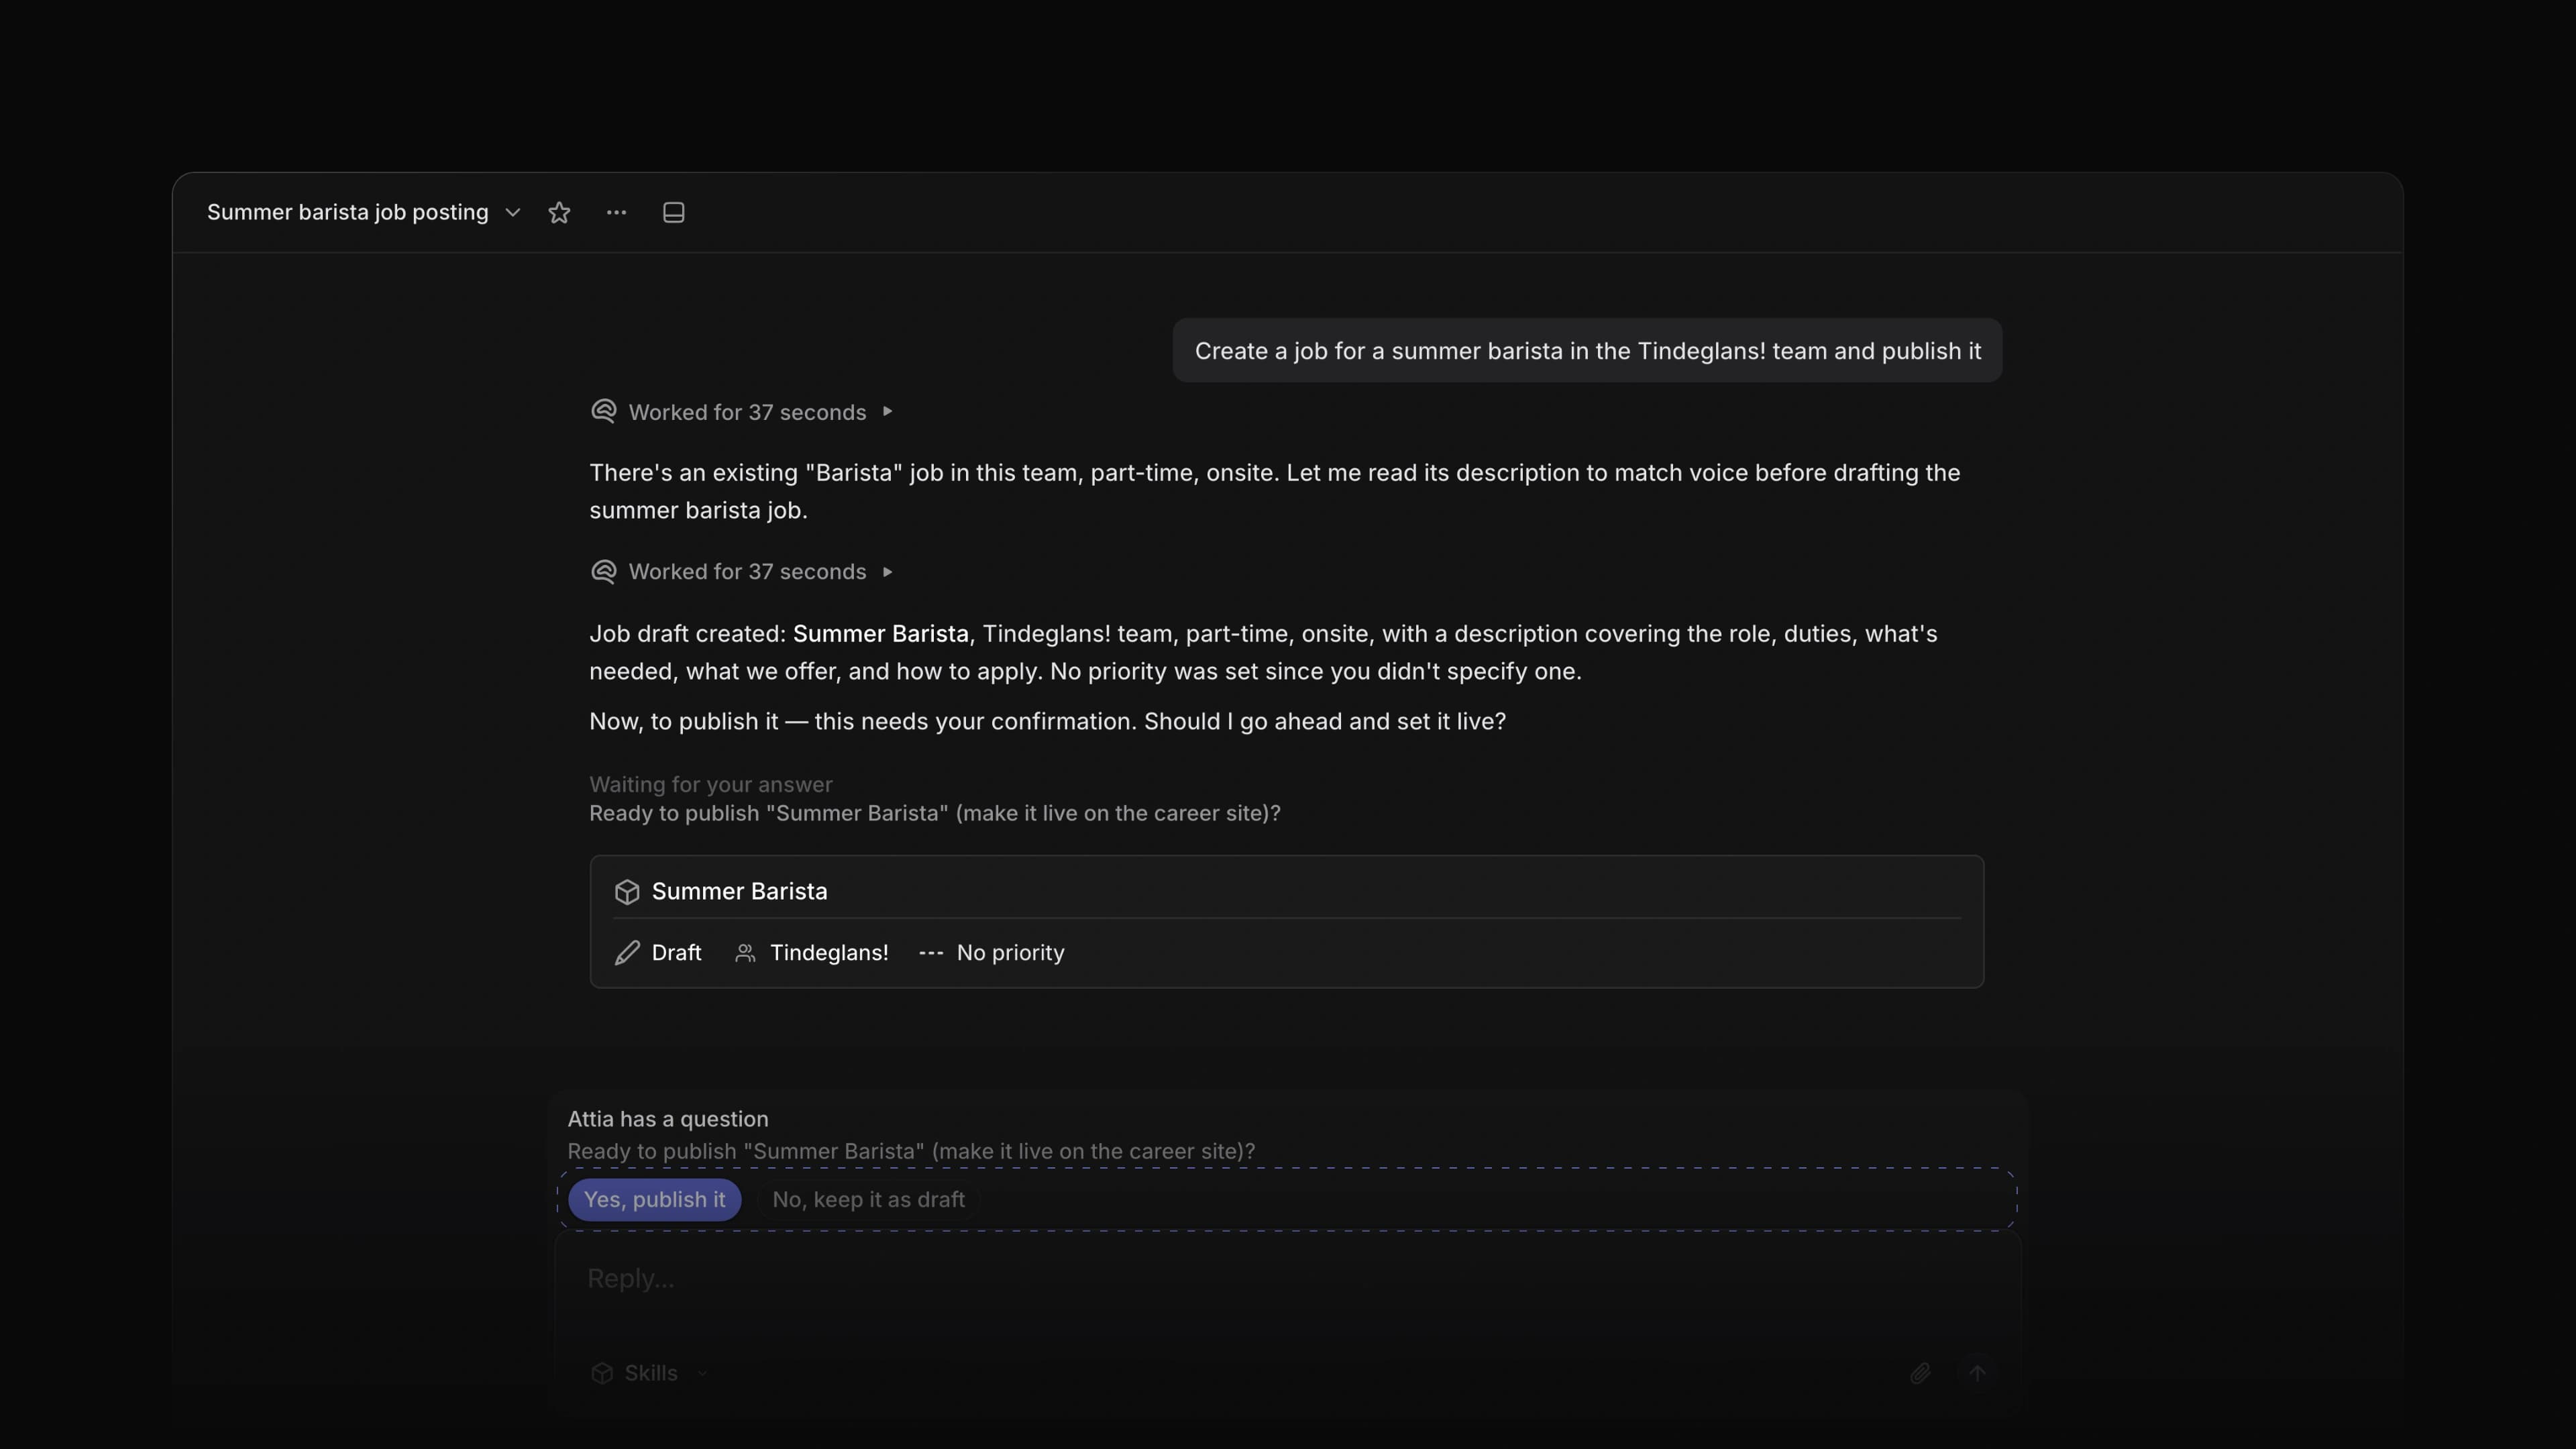
Task: Click 'Waiting for your answer' status text
Action: point(710,785)
